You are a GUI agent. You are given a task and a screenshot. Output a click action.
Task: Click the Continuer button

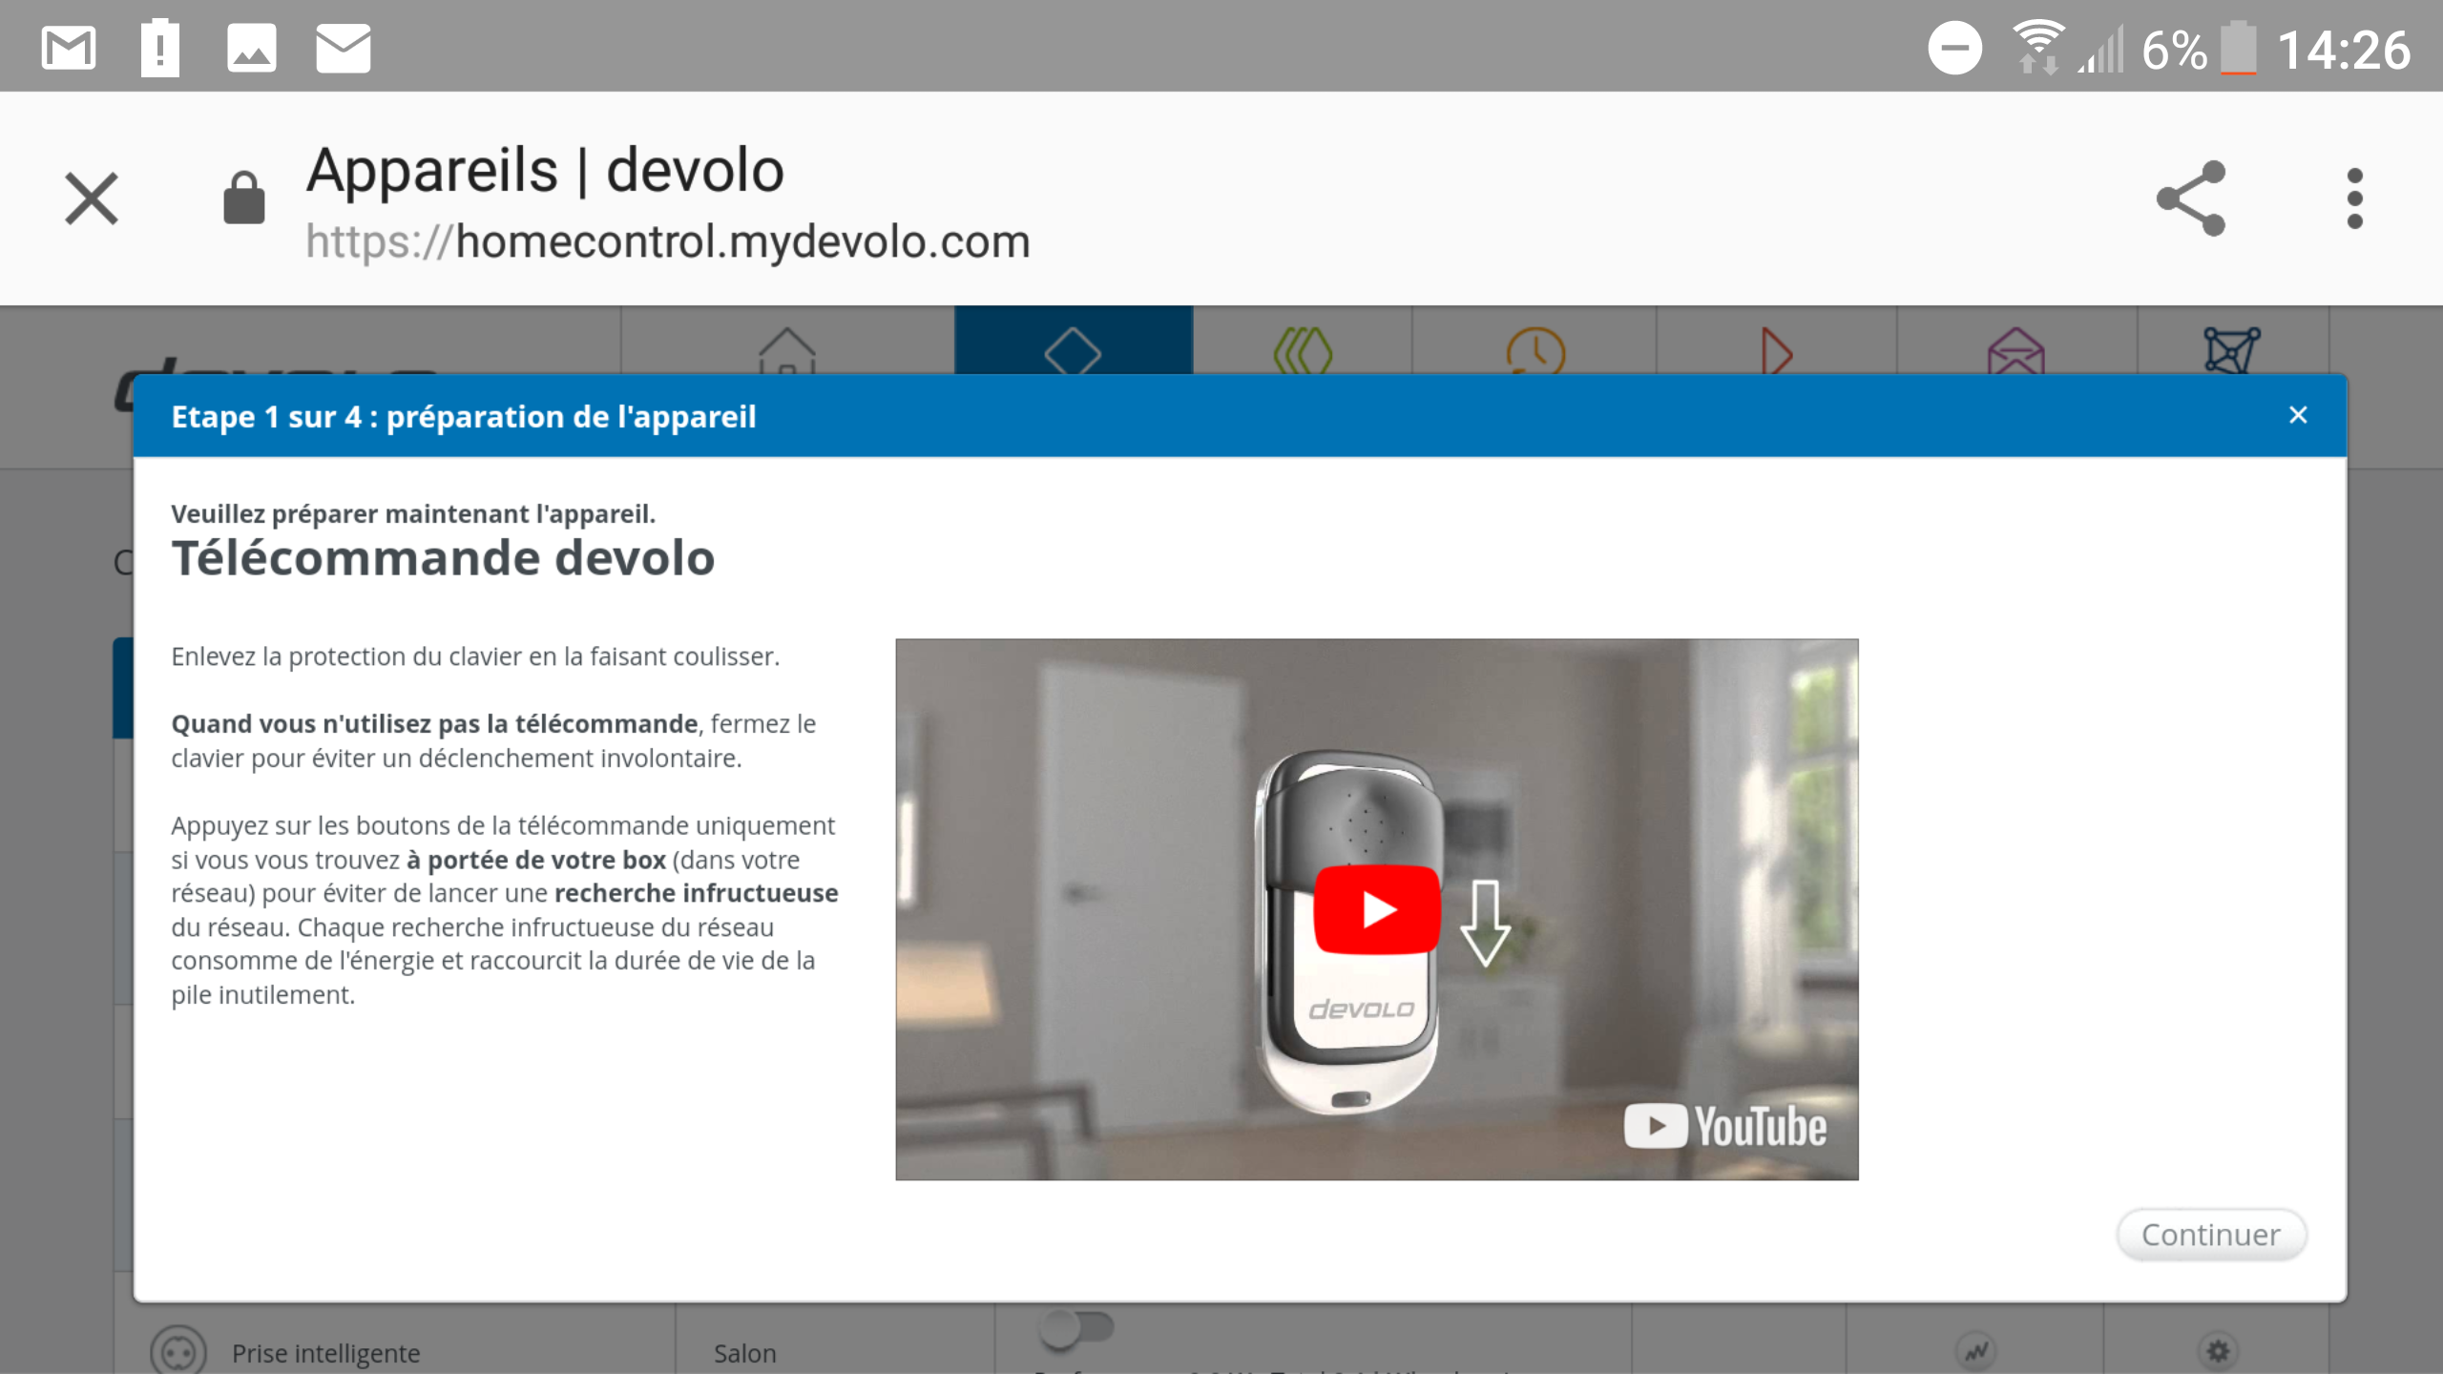pos(2211,1235)
